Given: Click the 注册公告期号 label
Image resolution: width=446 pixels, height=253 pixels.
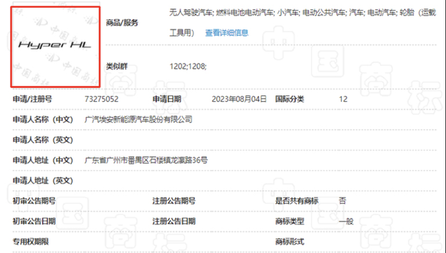Looking at the screenshot, I should [x=174, y=201].
